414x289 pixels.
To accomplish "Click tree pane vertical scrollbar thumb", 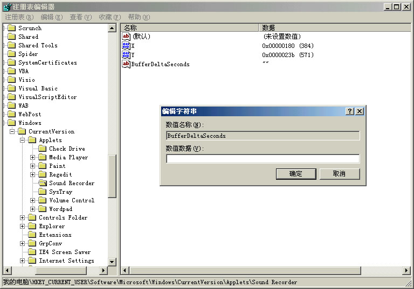I will click(112, 176).
